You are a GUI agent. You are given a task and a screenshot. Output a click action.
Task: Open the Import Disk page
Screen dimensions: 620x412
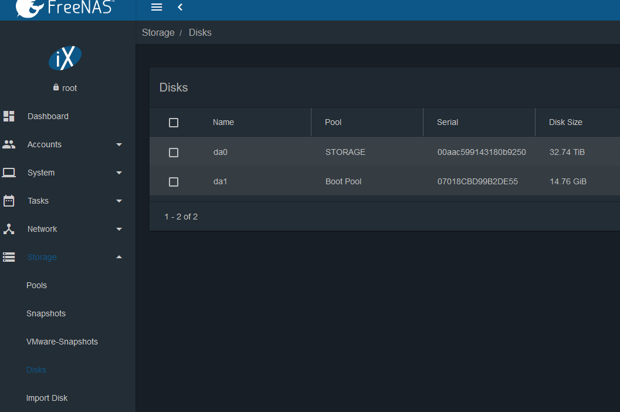(47, 398)
